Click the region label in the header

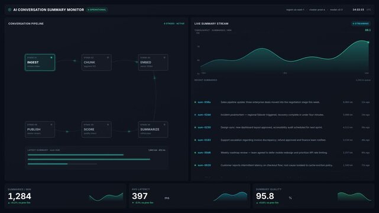(295, 9)
